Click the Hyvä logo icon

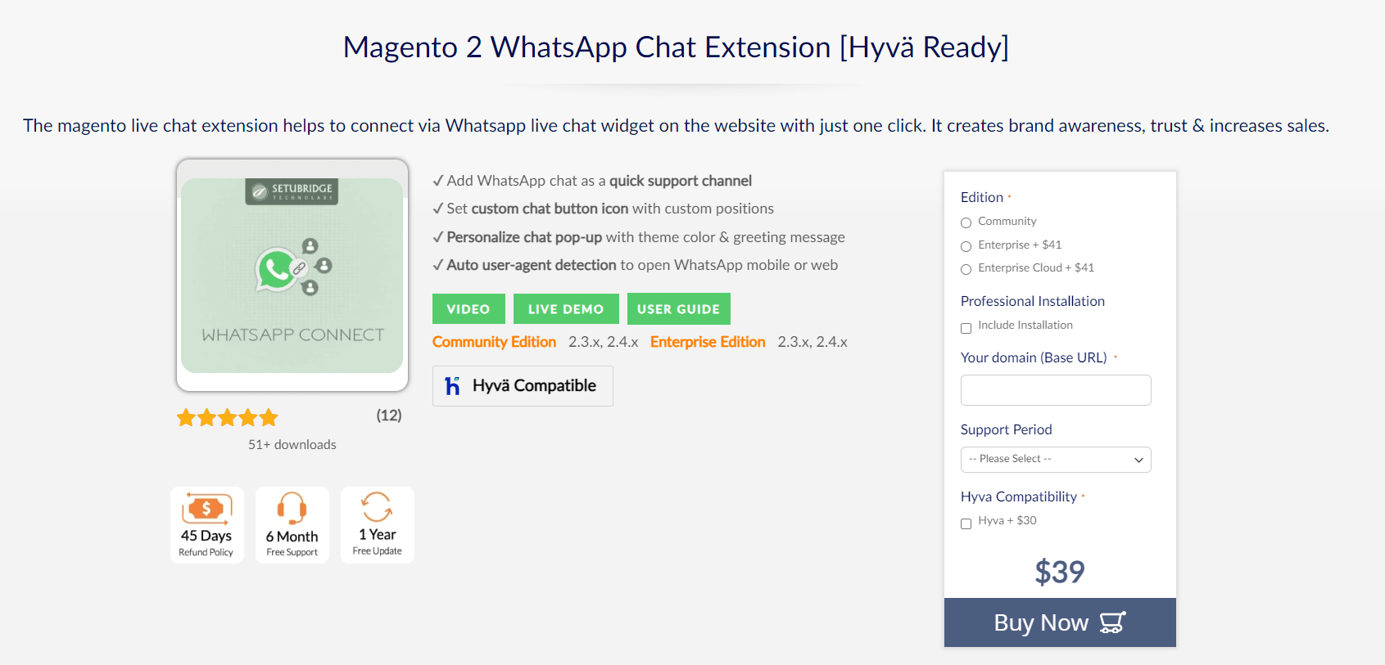[x=452, y=386]
